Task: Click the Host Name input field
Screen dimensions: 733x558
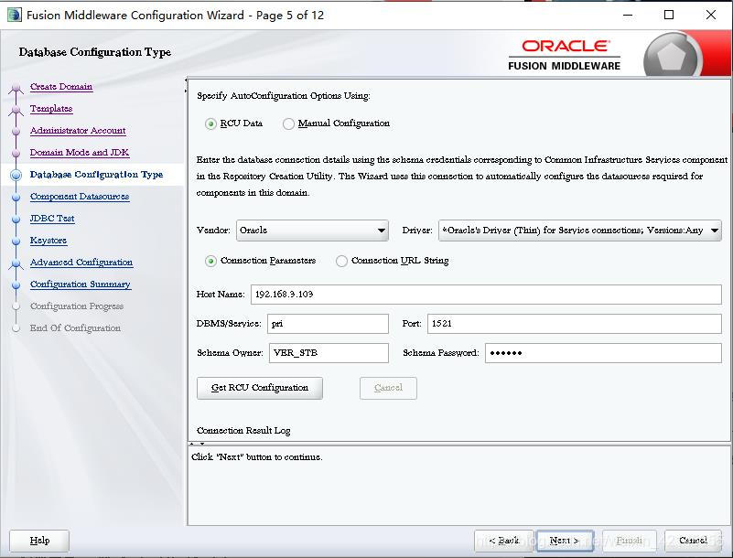Action: pyautogui.click(x=486, y=295)
